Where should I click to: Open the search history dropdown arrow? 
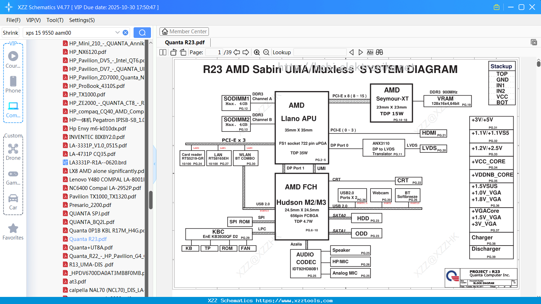tap(118, 32)
